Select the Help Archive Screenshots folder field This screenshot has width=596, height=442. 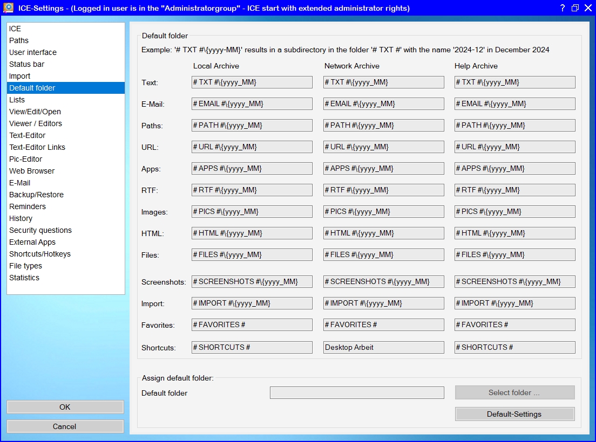tap(515, 282)
